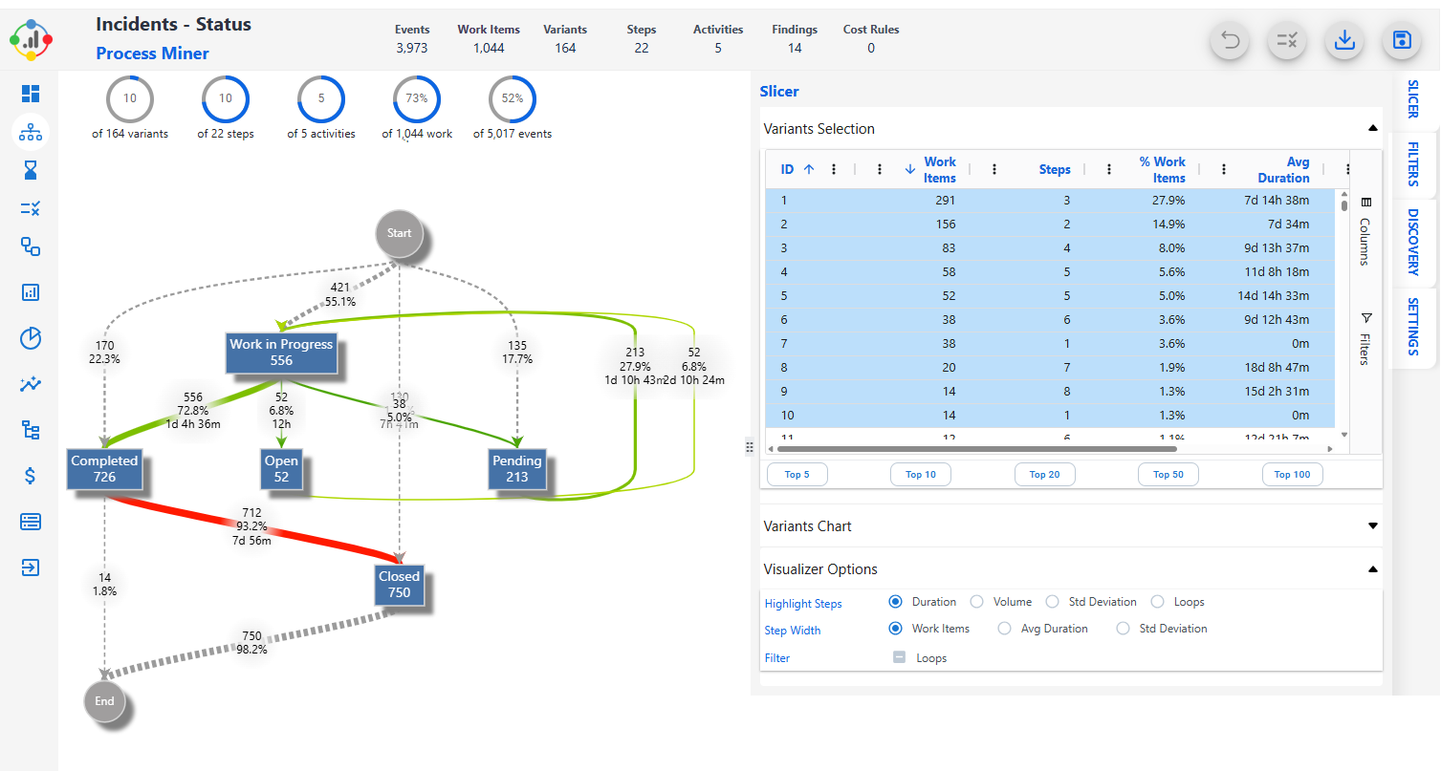
Task: Select the Loops highlight steps radio
Action: (1157, 602)
